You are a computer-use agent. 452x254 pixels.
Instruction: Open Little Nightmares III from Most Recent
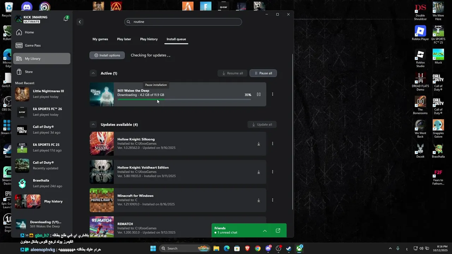coord(42,94)
